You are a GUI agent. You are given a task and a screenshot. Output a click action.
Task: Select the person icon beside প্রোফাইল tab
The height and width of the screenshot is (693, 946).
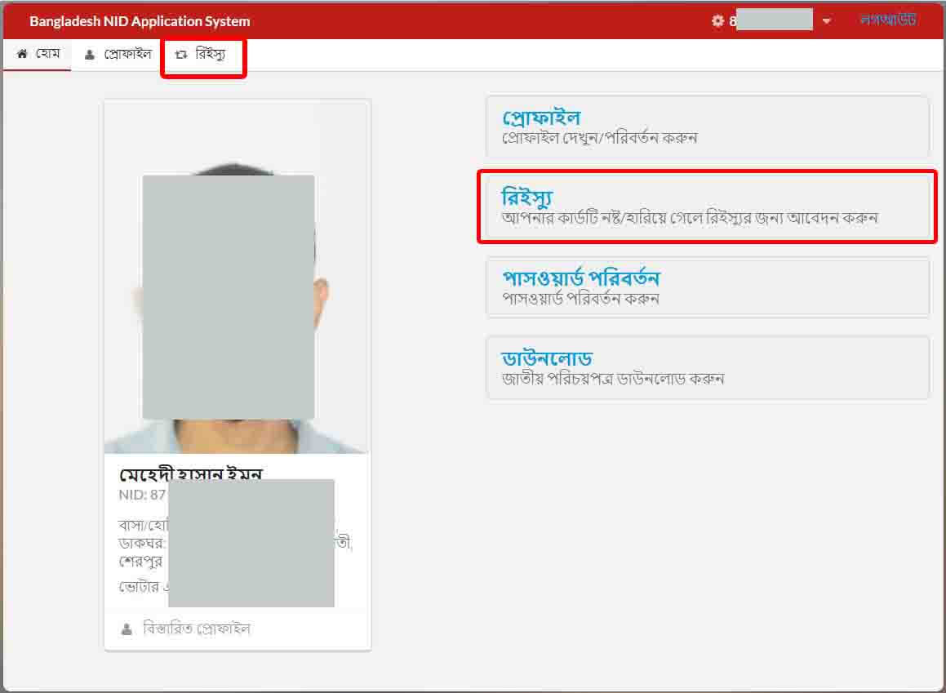[89, 55]
